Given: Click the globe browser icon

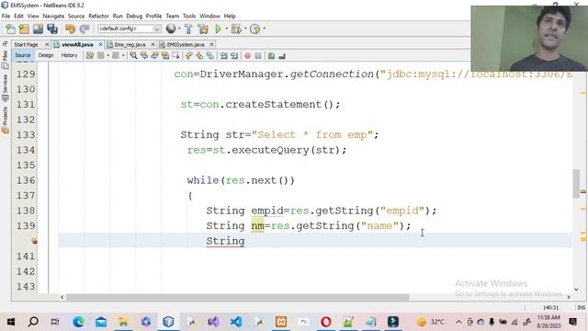Looking at the screenshot, I should coord(171,29).
